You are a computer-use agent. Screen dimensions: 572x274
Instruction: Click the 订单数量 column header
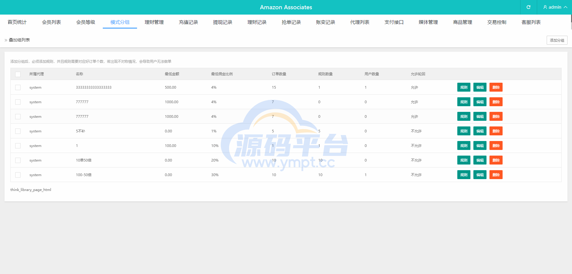pos(279,74)
